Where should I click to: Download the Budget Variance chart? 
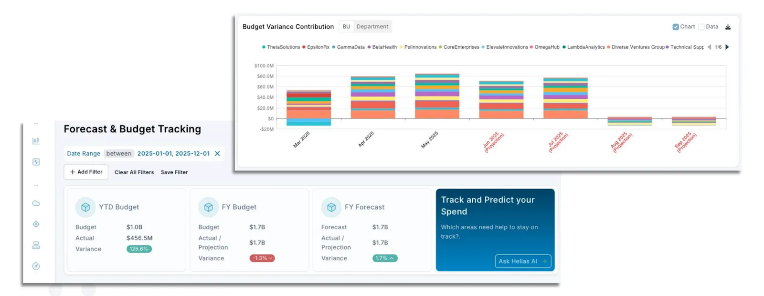click(728, 27)
